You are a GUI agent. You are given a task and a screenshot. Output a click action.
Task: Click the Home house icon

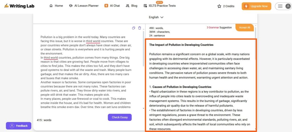point(51,6)
